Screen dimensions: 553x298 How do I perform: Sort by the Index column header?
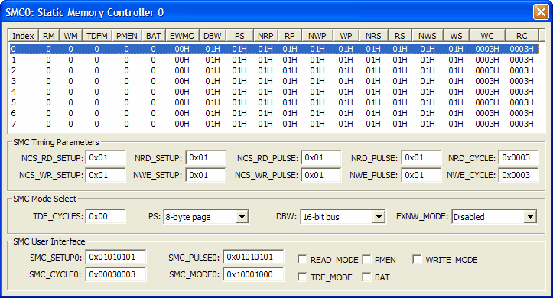point(23,36)
